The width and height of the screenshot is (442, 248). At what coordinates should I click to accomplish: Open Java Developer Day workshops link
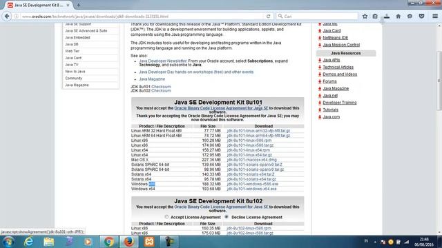click(196, 72)
